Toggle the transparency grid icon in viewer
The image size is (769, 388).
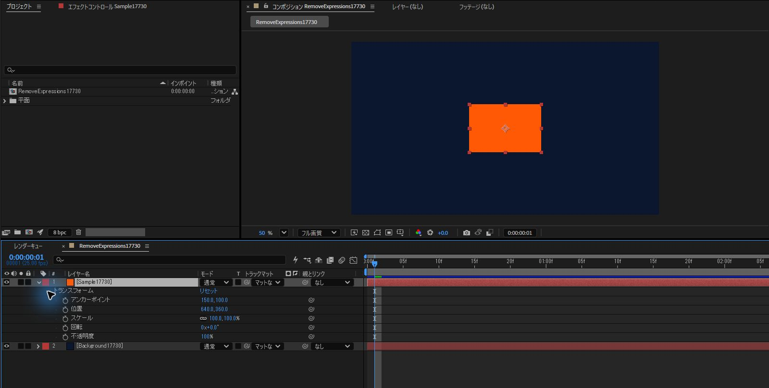[x=366, y=232]
